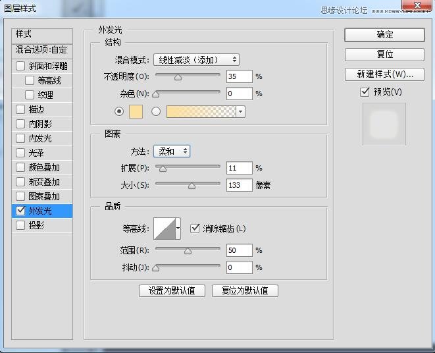Expand the 等高线 contour picker arrow

(x=178, y=229)
